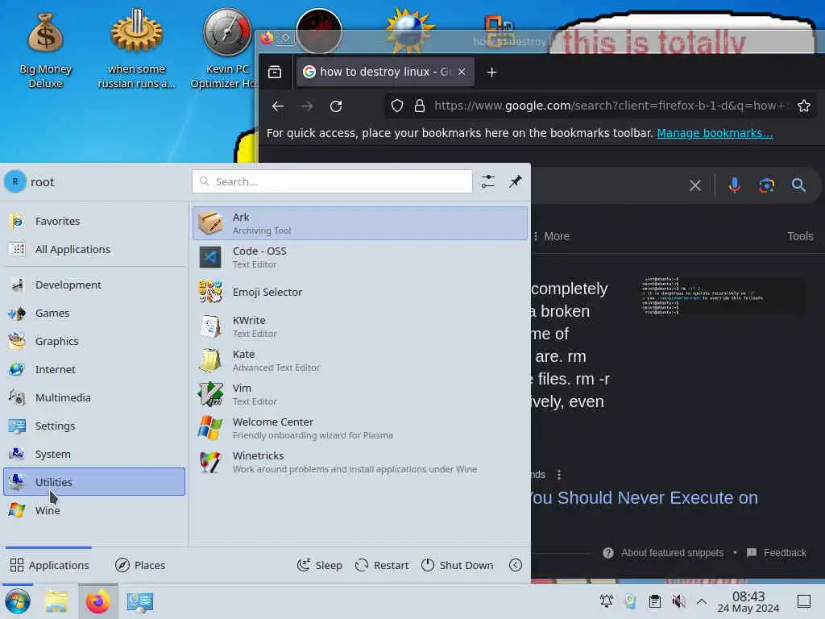This screenshot has width=825, height=619.
Task: Open Ark archiving tool
Action: (x=360, y=223)
